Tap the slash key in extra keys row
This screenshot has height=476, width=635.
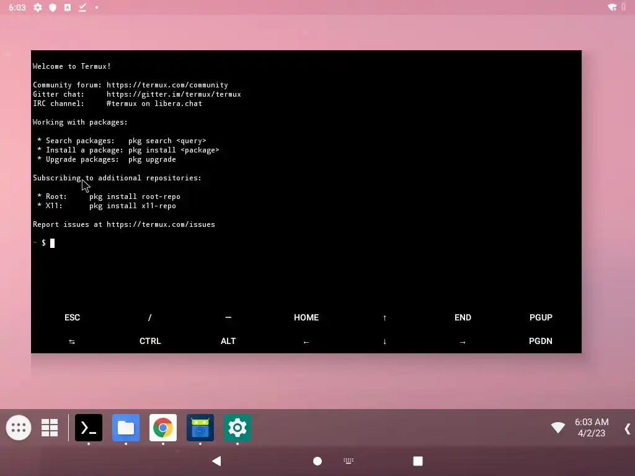pyautogui.click(x=150, y=317)
